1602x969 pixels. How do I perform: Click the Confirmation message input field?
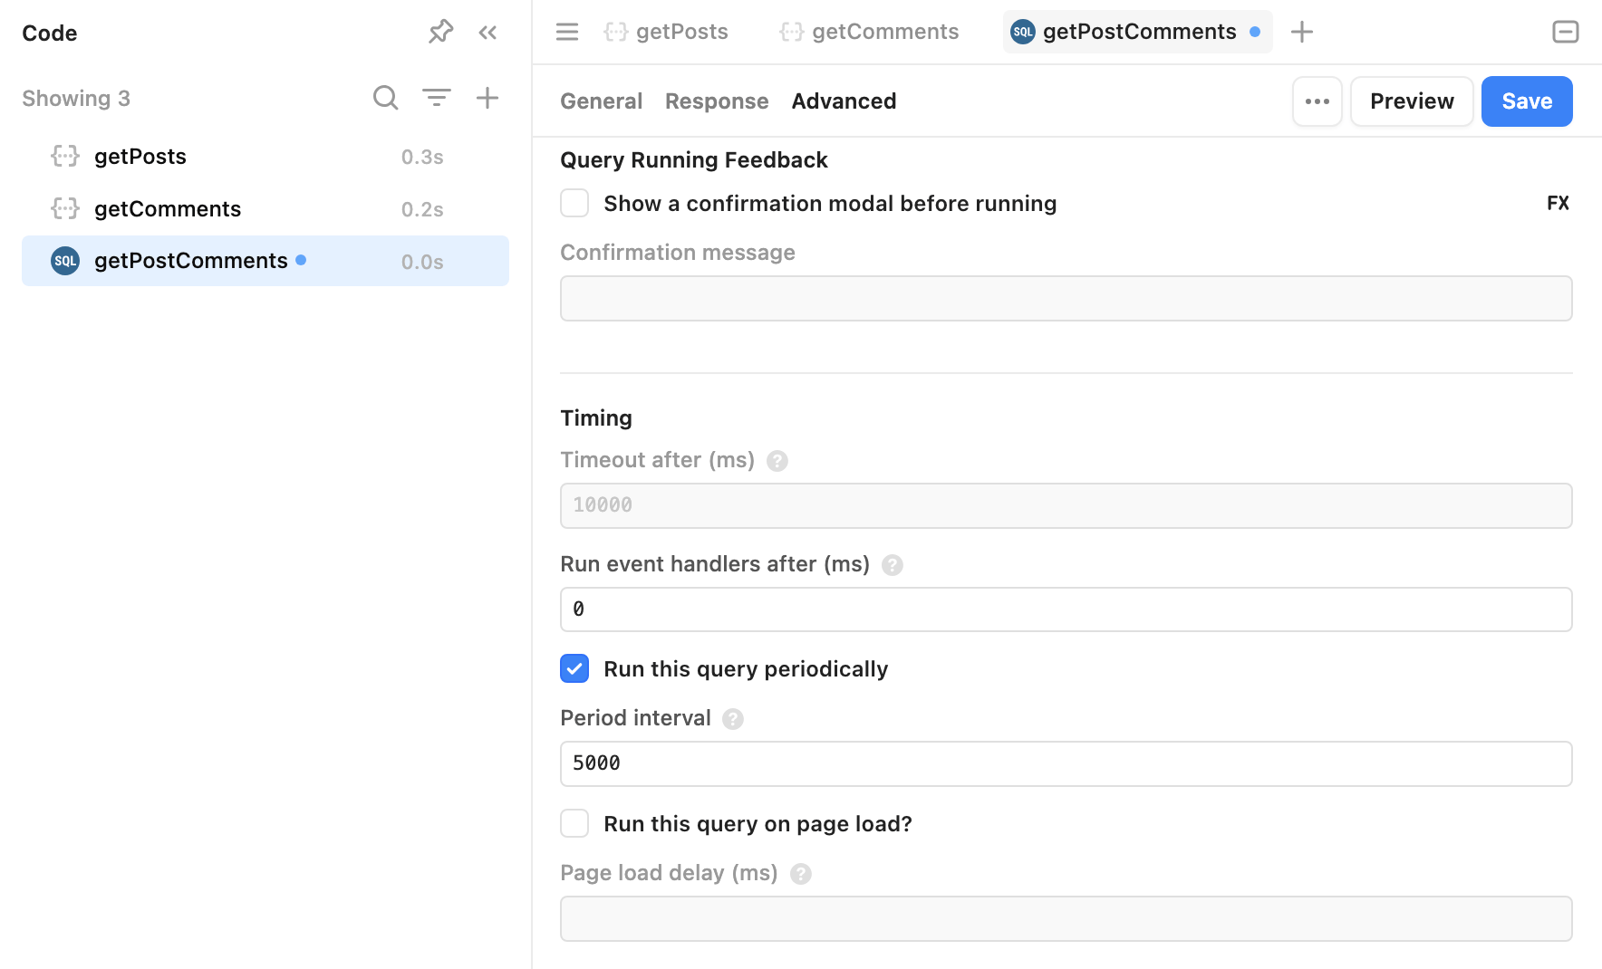click(x=1066, y=299)
